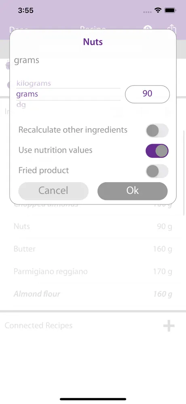186x404 pixels.
Task: Select the Butter ingredient row
Action: click(93, 249)
